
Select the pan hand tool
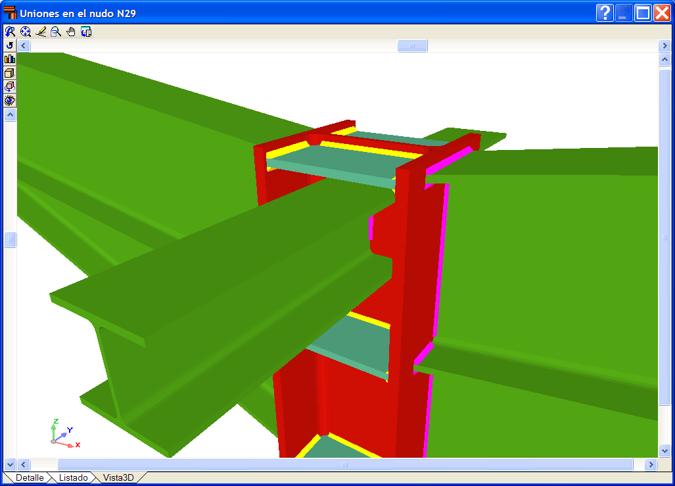pyautogui.click(x=71, y=32)
